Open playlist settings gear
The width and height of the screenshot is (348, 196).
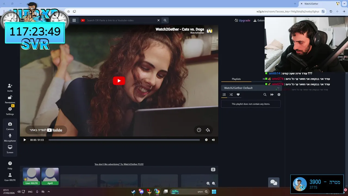(279, 95)
